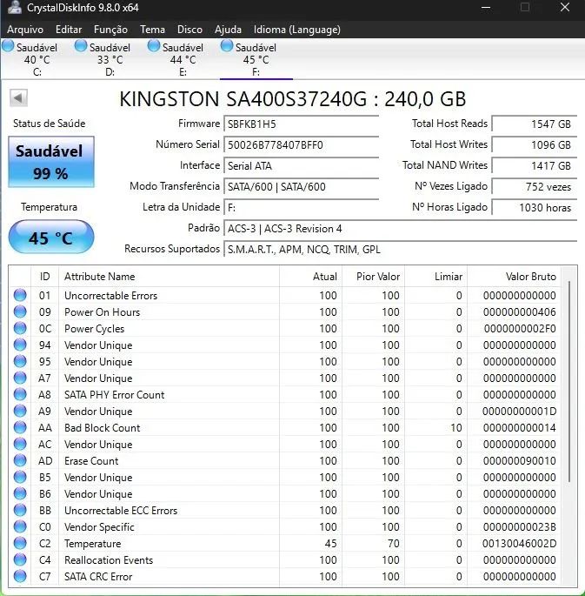Click the Interface field Serial ATA
This screenshot has width=585, height=596.
302,165
